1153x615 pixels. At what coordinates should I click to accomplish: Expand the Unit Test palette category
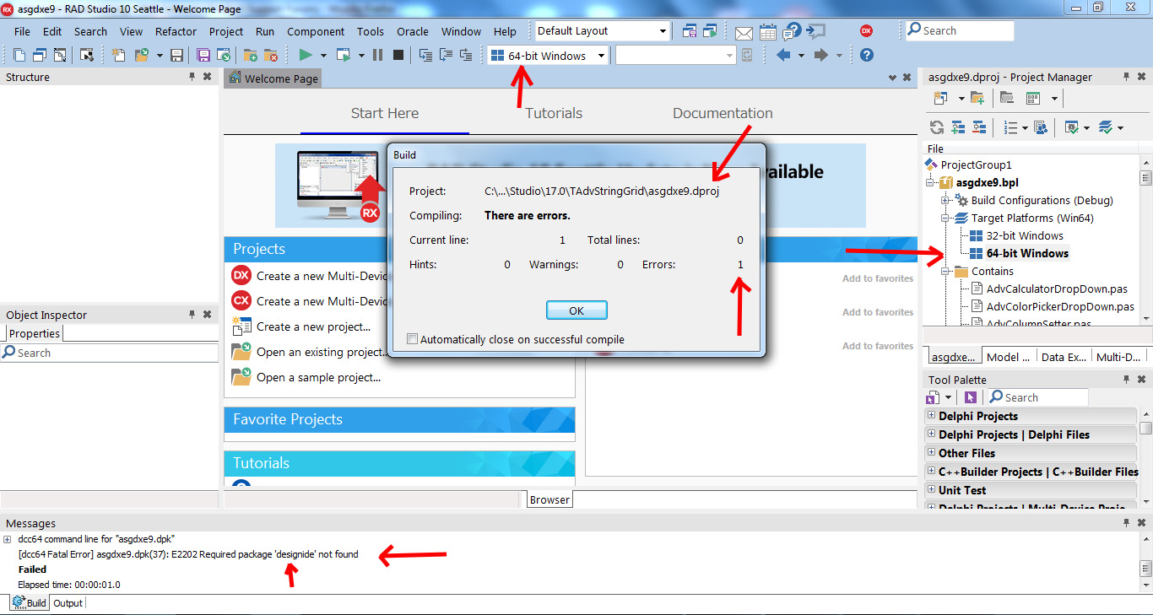click(932, 490)
